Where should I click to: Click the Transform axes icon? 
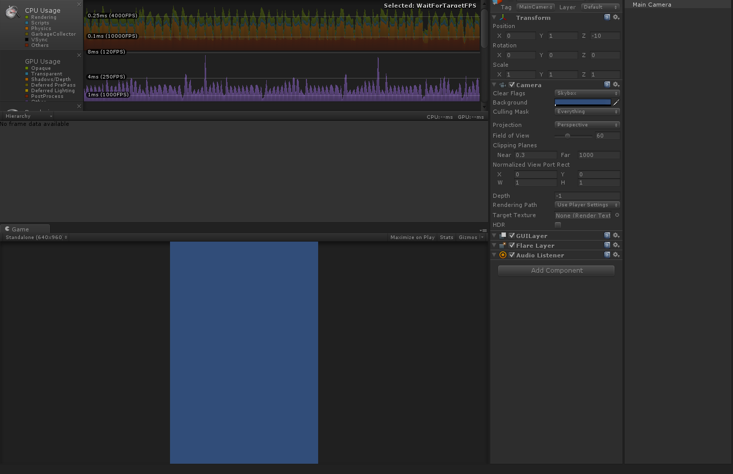(503, 17)
